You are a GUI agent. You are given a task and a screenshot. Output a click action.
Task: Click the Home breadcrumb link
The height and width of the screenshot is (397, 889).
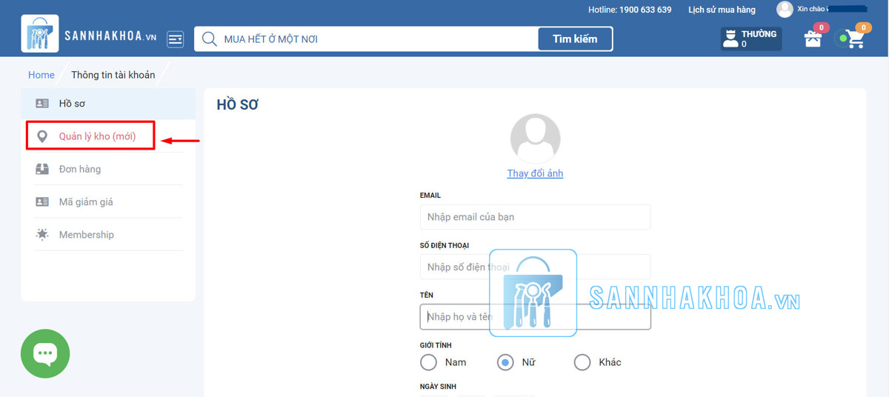pos(41,75)
